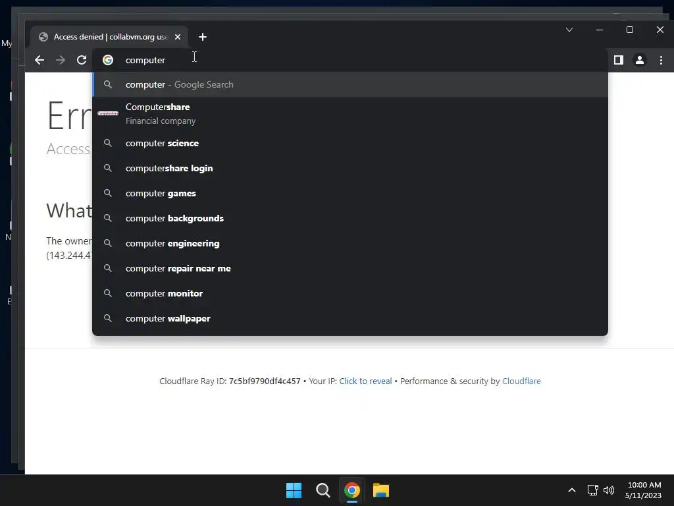
Task: Select 'computer engineering' suggestion
Action: (x=350, y=243)
